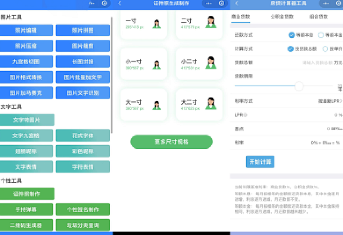The height and width of the screenshot is (235, 343).
Task: Select the 一寸 photo avatar icon
Action: [x=157, y=24]
